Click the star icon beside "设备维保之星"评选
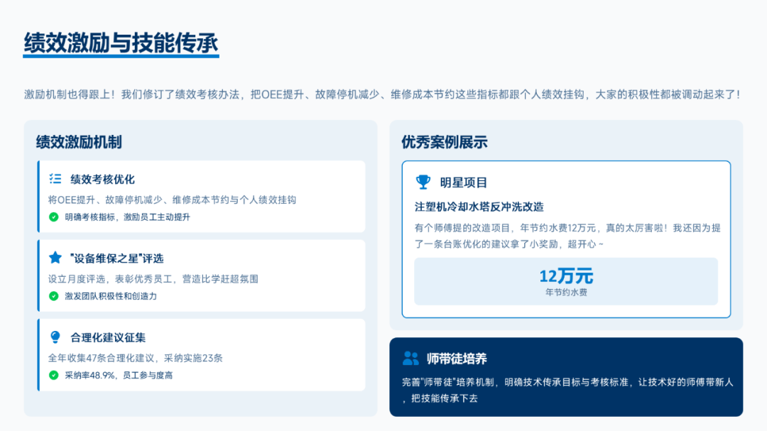The width and height of the screenshot is (767, 431). 55,258
